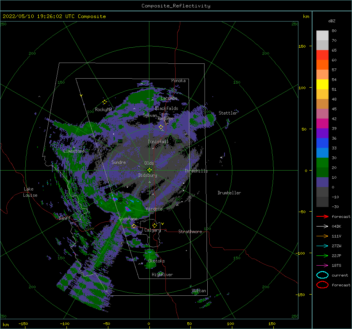This screenshot has height=329, width=352.
Task: Click the yellow diamond marker below Cochrane
Action: coord(134,226)
